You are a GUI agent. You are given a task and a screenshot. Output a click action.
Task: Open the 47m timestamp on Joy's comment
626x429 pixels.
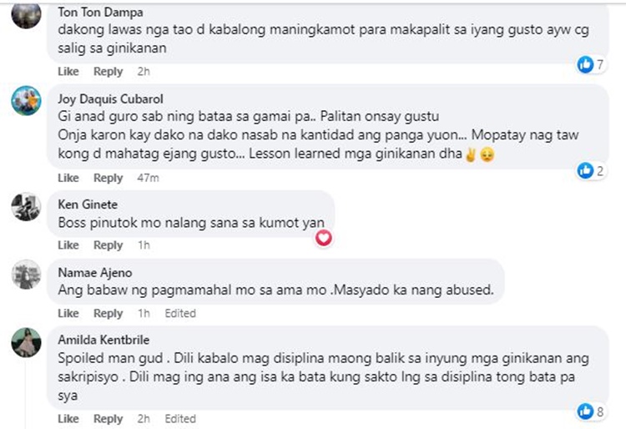point(148,178)
